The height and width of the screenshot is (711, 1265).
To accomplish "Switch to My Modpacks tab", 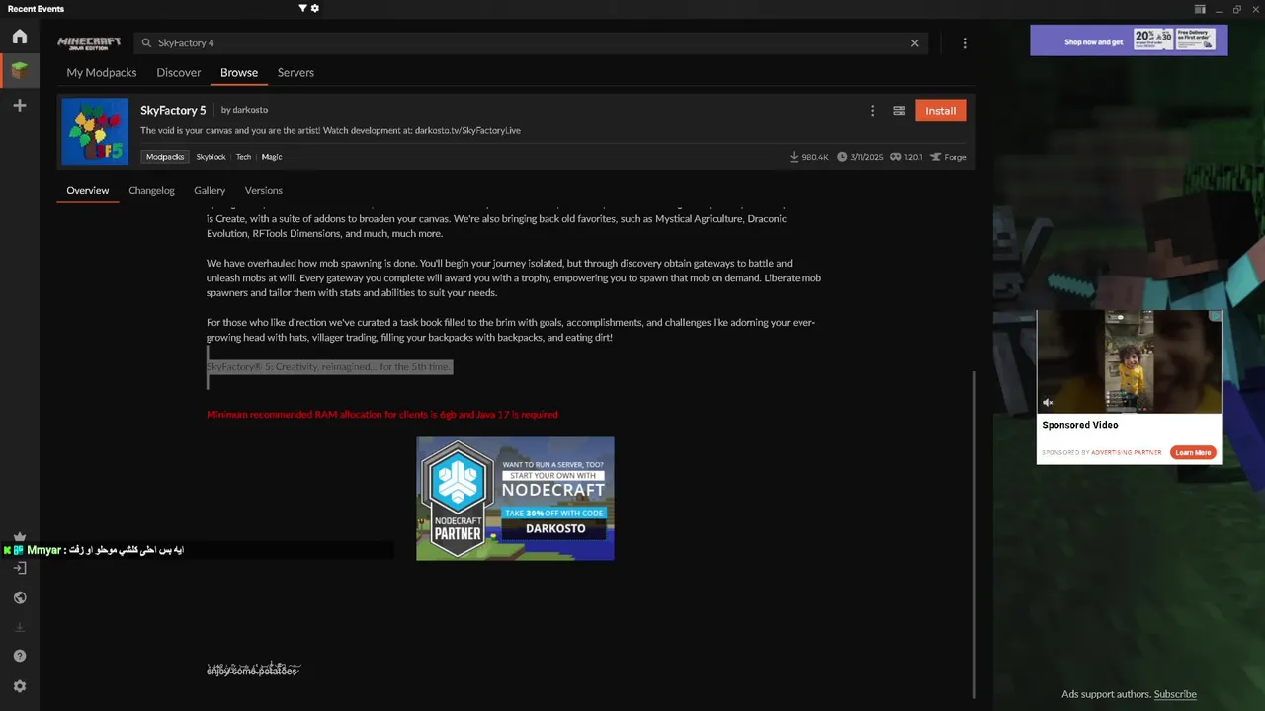I will pos(102,72).
